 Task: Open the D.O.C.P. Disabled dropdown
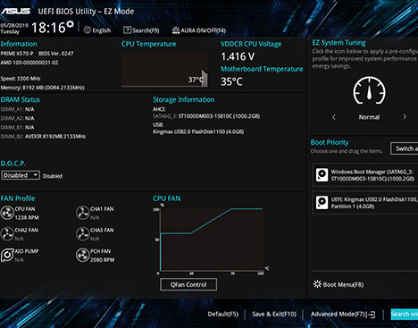21,175
